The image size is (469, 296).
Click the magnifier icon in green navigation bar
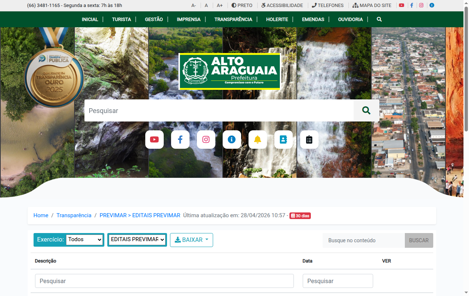coord(379,19)
